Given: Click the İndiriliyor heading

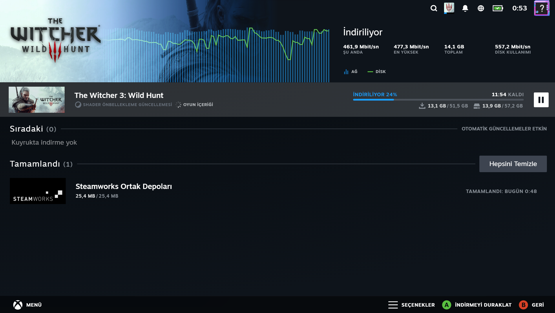Looking at the screenshot, I should point(363,32).
